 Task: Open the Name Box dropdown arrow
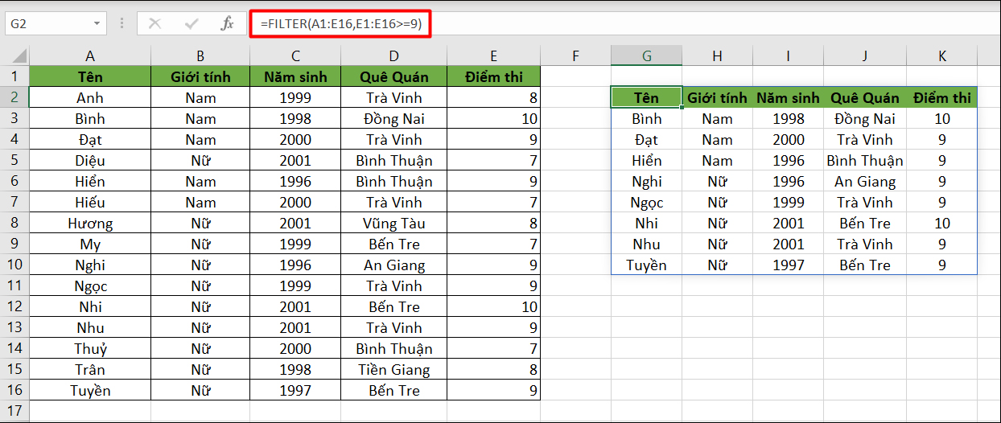[97, 24]
